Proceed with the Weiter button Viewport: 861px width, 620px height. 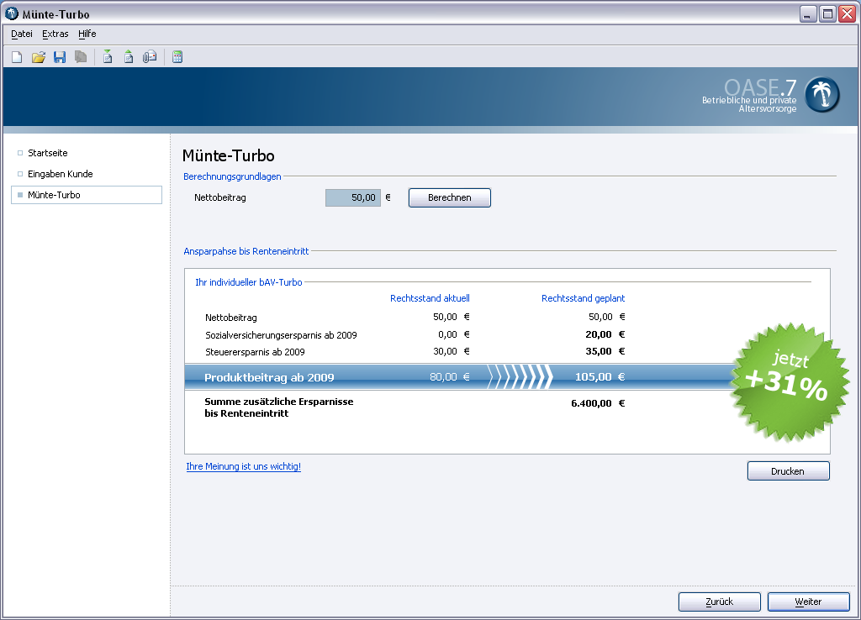[808, 602]
